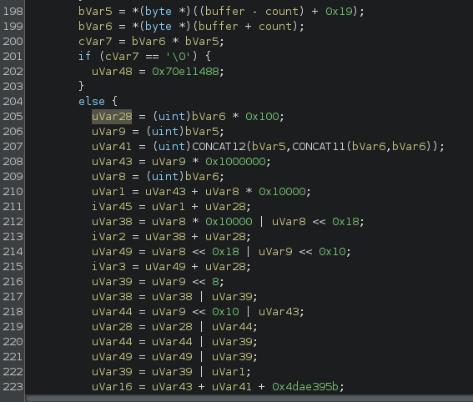
Task: Click the CONCAT11 function call on line 207
Action: click(x=319, y=147)
